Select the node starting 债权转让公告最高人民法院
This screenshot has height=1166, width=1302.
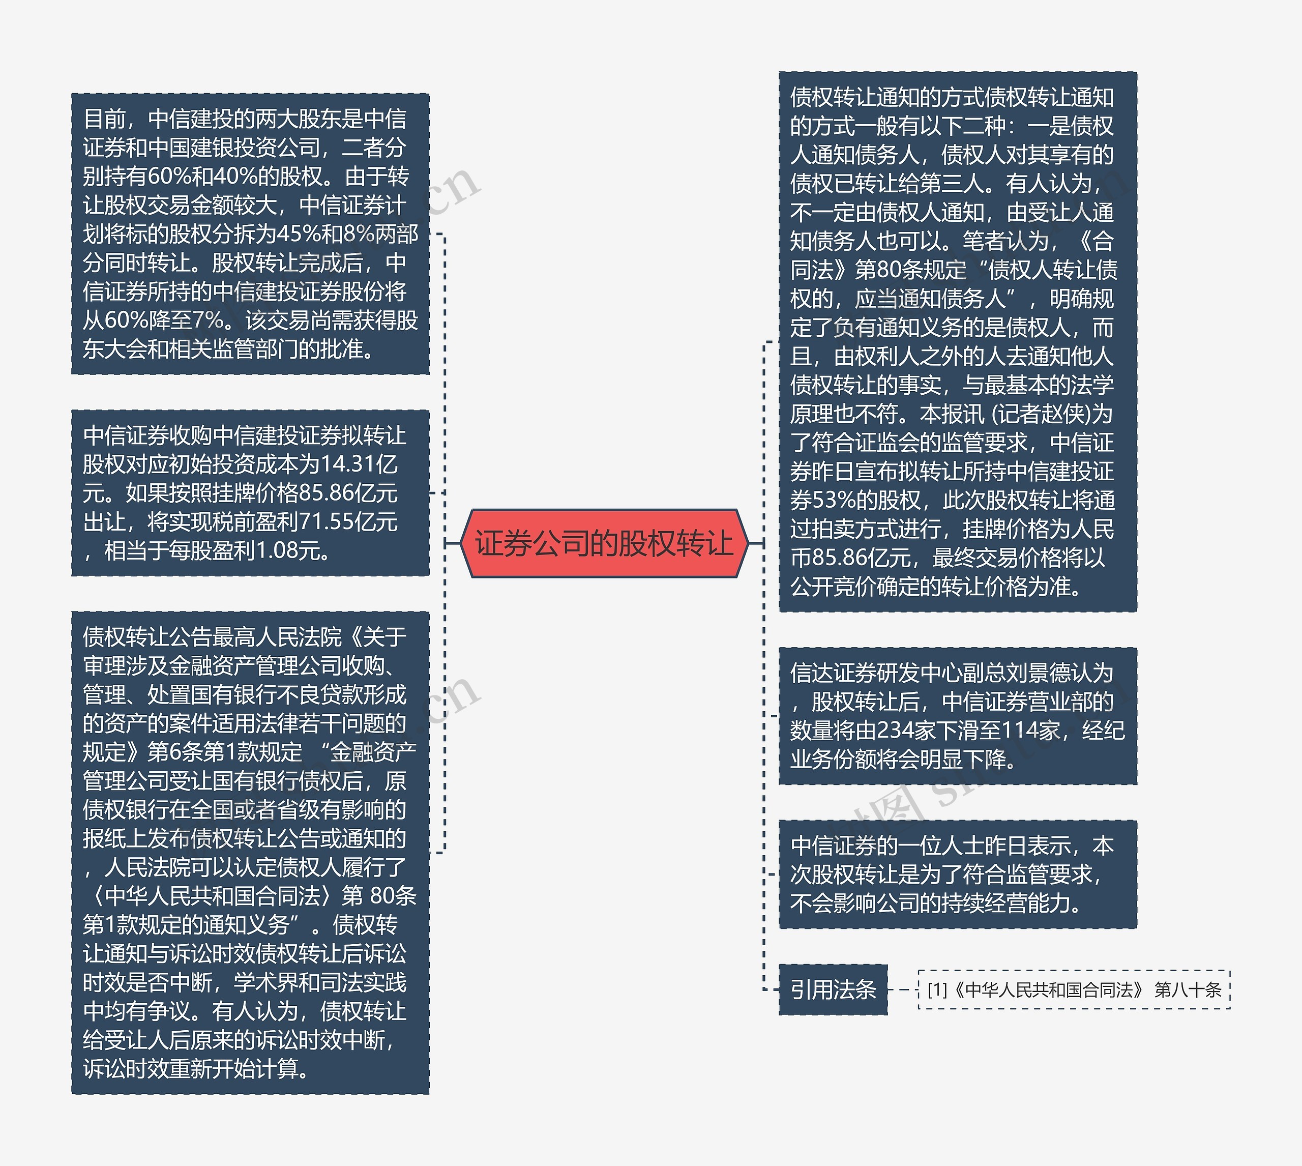pyautogui.click(x=250, y=853)
